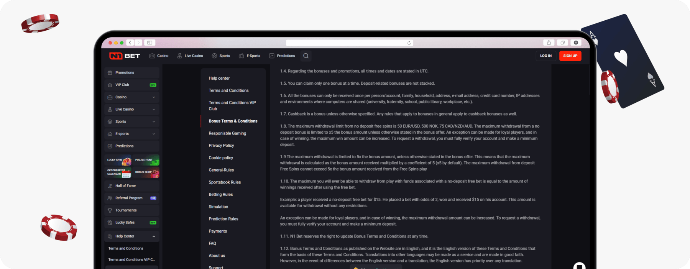Screen dimensions: 690x269
Task: Select Terms and Conditions VIP Club
Action: tap(232, 106)
